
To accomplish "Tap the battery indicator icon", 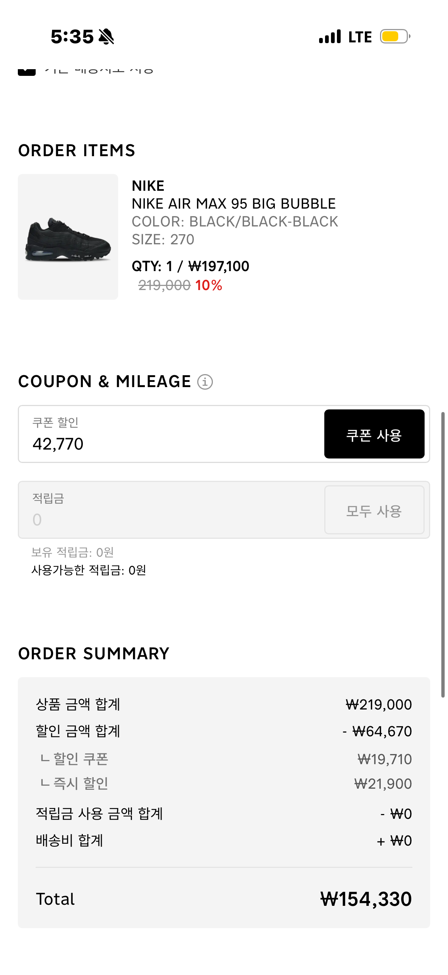I will tap(395, 37).
